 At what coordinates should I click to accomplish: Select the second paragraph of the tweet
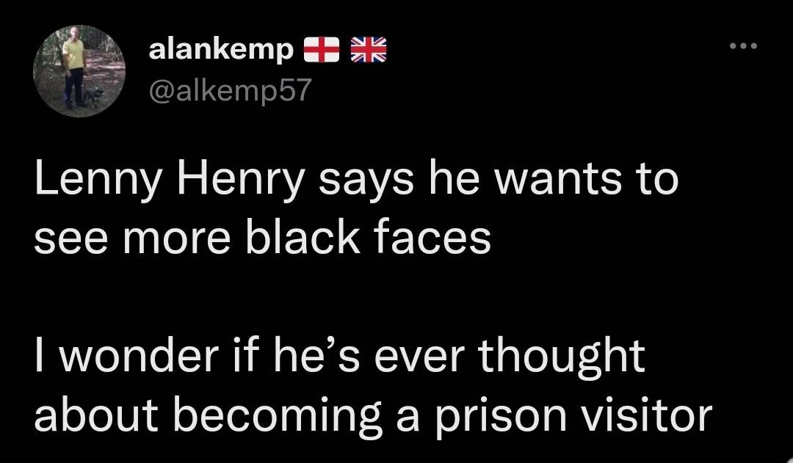pos(373,386)
